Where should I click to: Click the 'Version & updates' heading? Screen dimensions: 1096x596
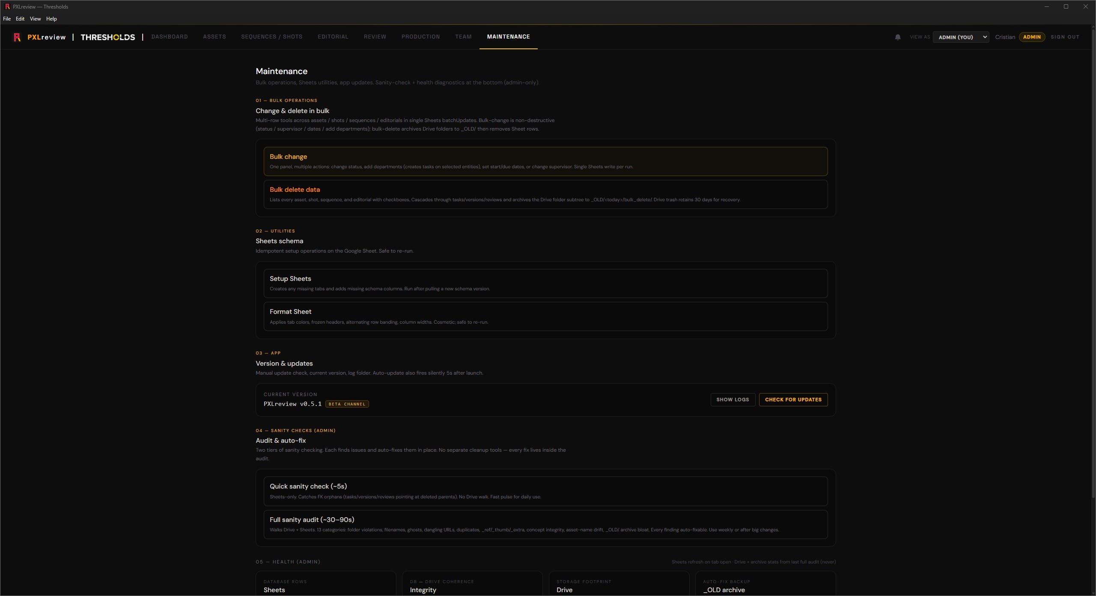point(284,364)
